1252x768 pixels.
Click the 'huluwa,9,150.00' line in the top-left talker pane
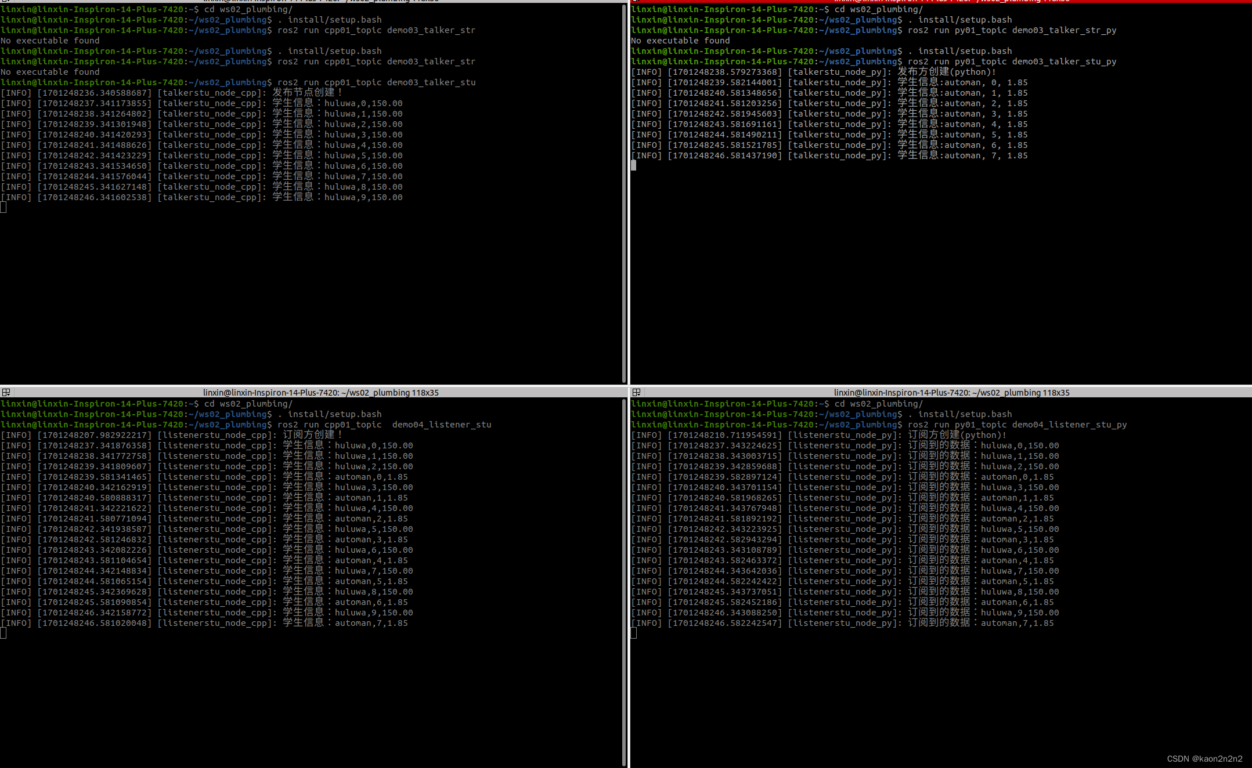pos(202,197)
